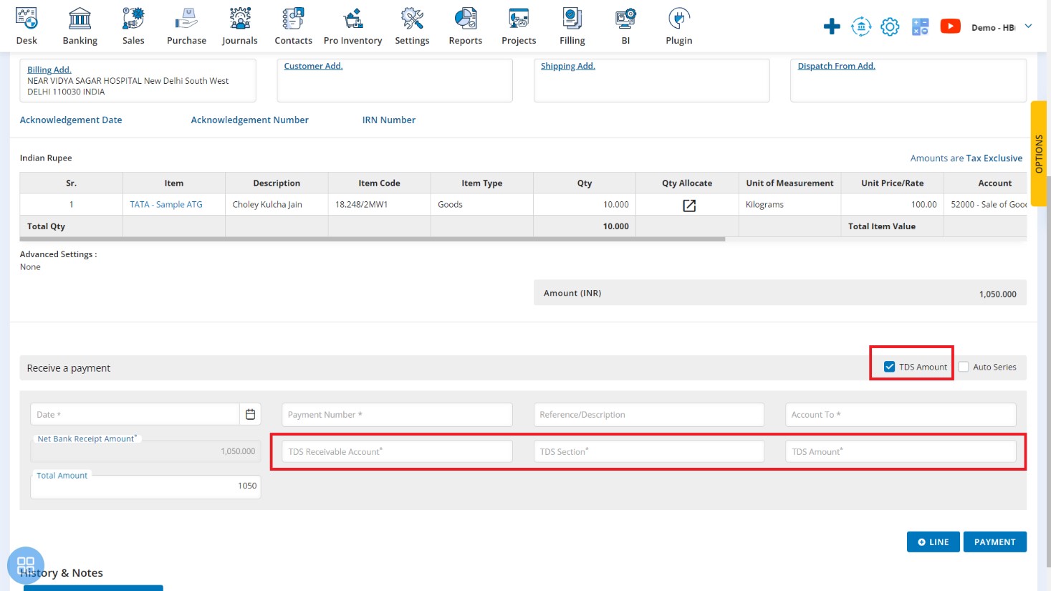Open the TDS Section dropdown
Viewport: 1051px width, 591px height.
tap(649, 451)
